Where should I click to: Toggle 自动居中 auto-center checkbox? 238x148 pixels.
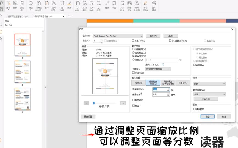tap(194, 65)
